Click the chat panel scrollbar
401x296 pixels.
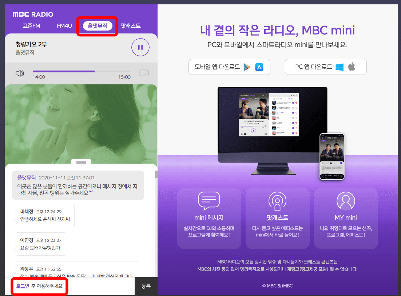pos(156,174)
